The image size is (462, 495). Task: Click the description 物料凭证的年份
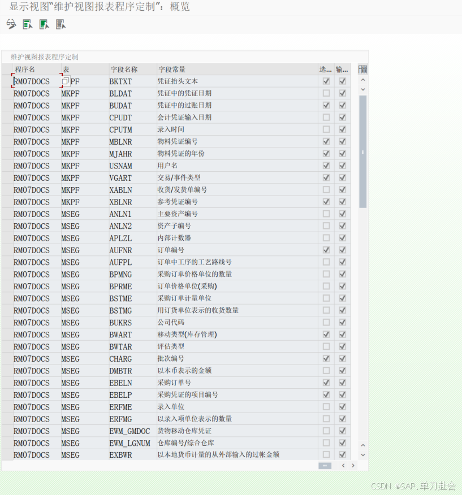tap(181, 154)
